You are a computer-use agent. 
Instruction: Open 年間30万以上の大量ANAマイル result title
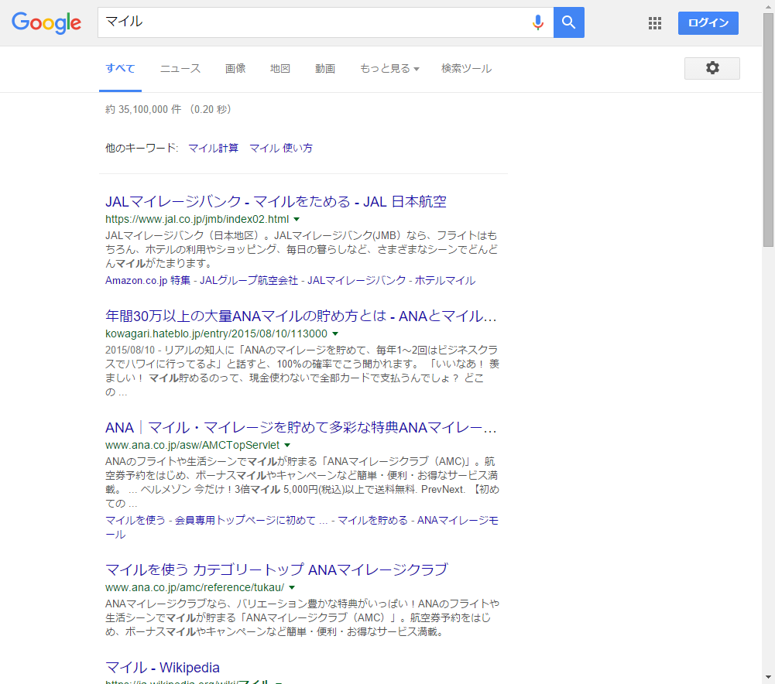pos(301,316)
